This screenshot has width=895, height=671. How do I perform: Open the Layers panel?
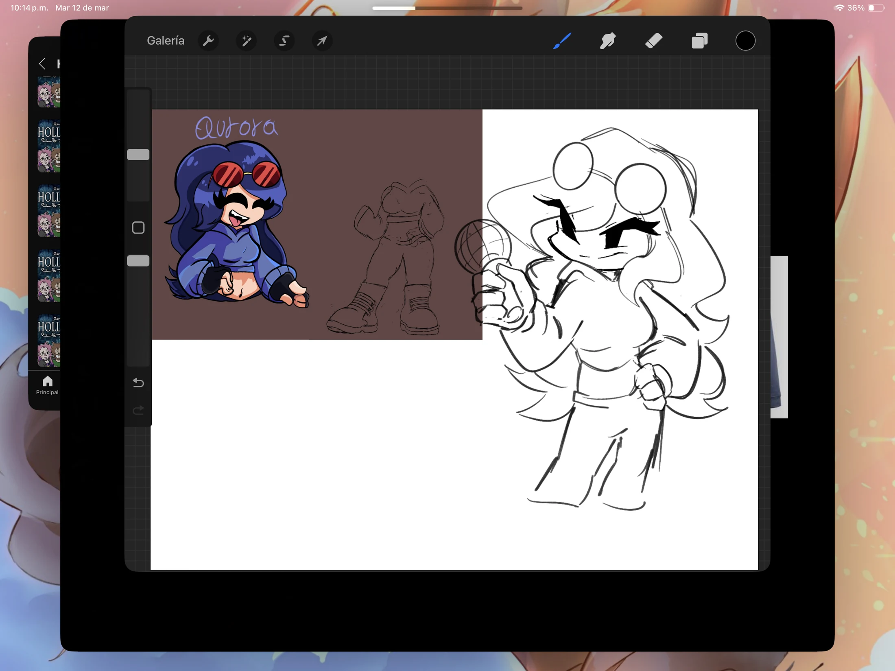(x=700, y=41)
